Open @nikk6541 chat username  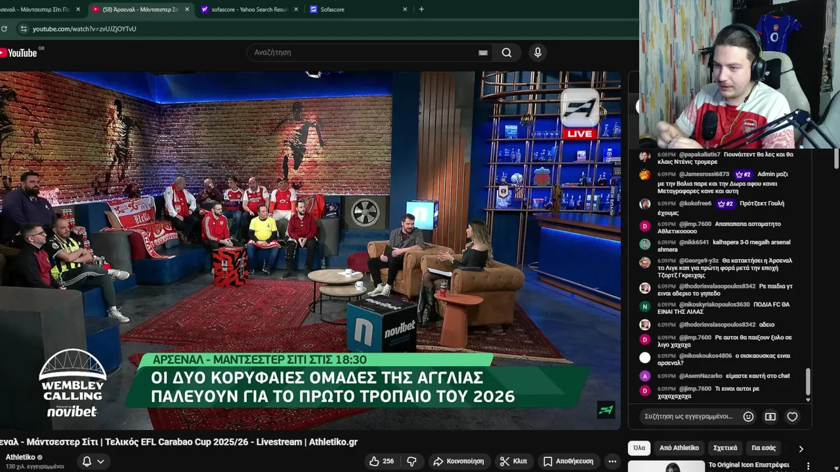pyautogui.click(x=694, y=242)
